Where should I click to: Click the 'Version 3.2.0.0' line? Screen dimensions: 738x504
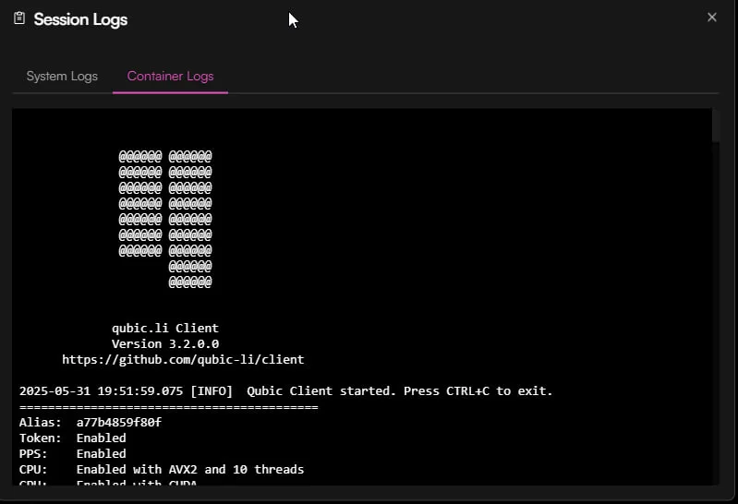tap(165, 344)
